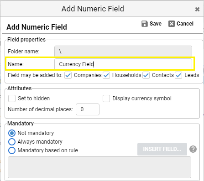
Task: Click the INSERT FIELD button
Action: point(162,149)
